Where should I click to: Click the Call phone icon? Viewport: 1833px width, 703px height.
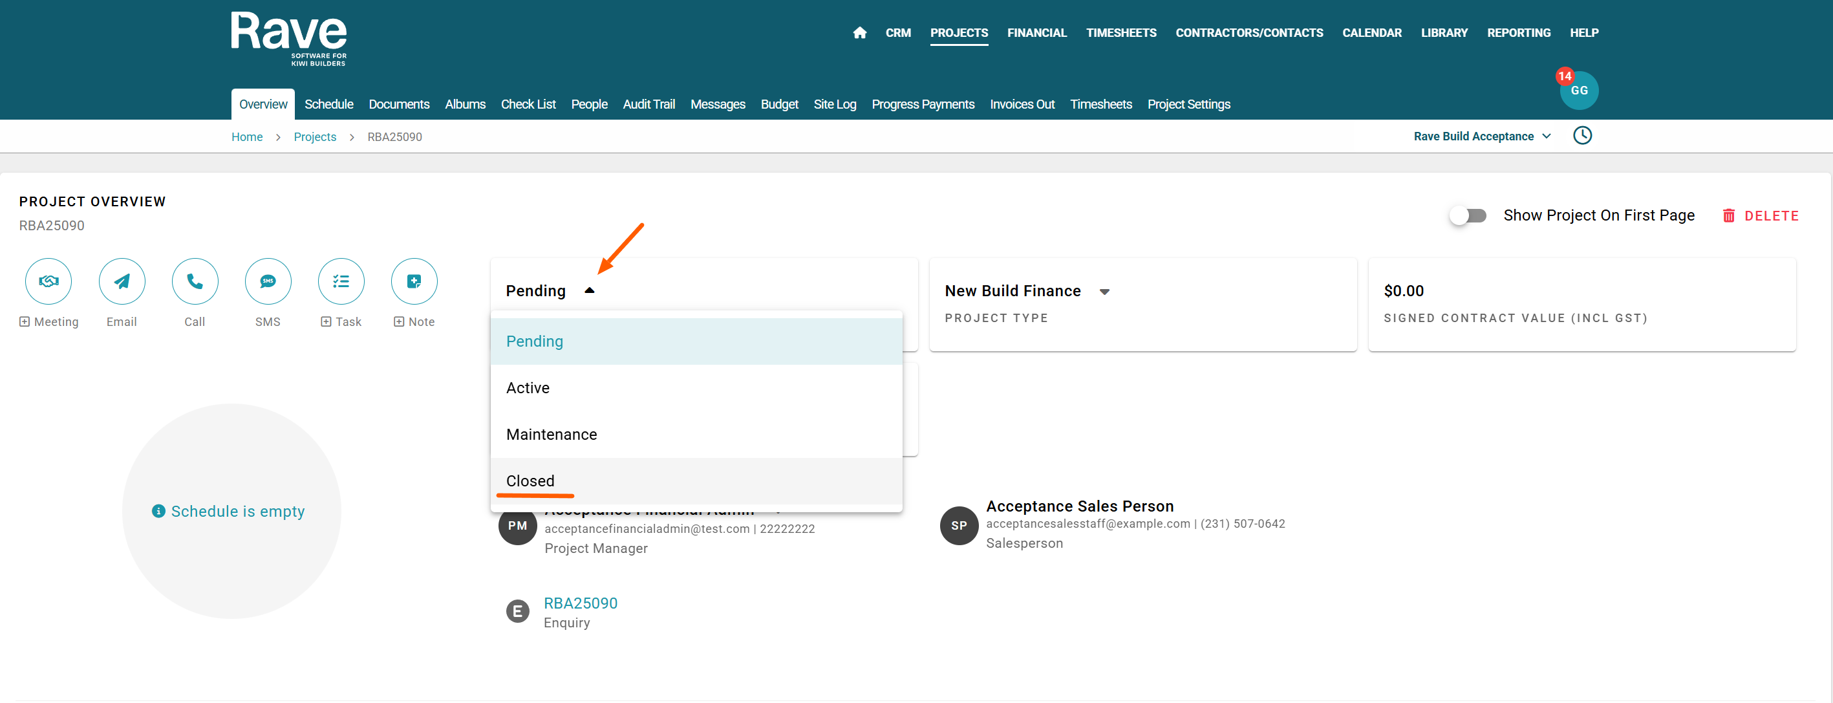tap(195, 281)
